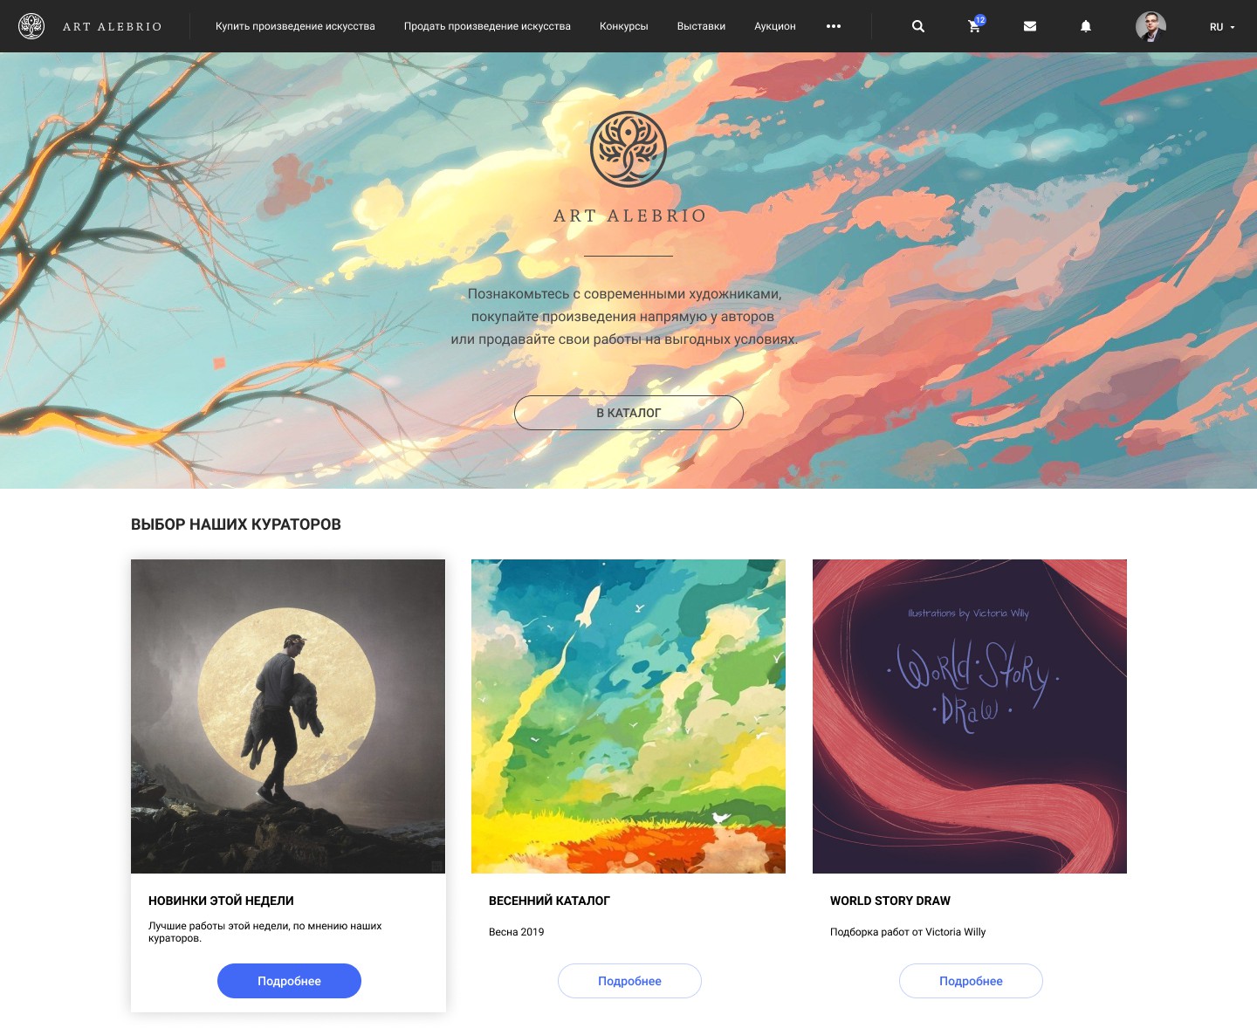The width and height of the screenshot is (1257, 1035).
Task: Open 'Купить произведение искусства' menu item
Action: coord(295,26)
